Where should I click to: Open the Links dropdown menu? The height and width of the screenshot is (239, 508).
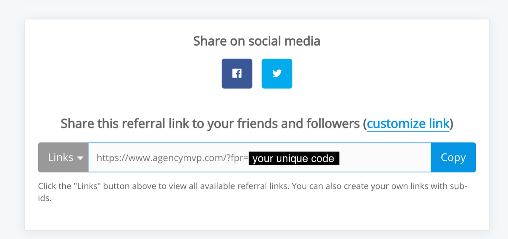pos(63,158)
